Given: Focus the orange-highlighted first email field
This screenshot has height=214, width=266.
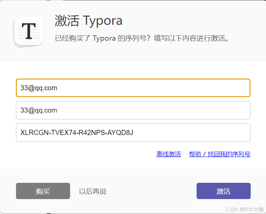Looking at the screenshot, I should pos(133,88).
